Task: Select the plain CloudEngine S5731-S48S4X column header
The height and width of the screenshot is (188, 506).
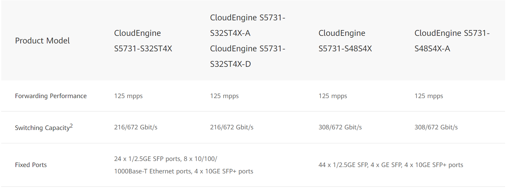Action: coord(345,41)
